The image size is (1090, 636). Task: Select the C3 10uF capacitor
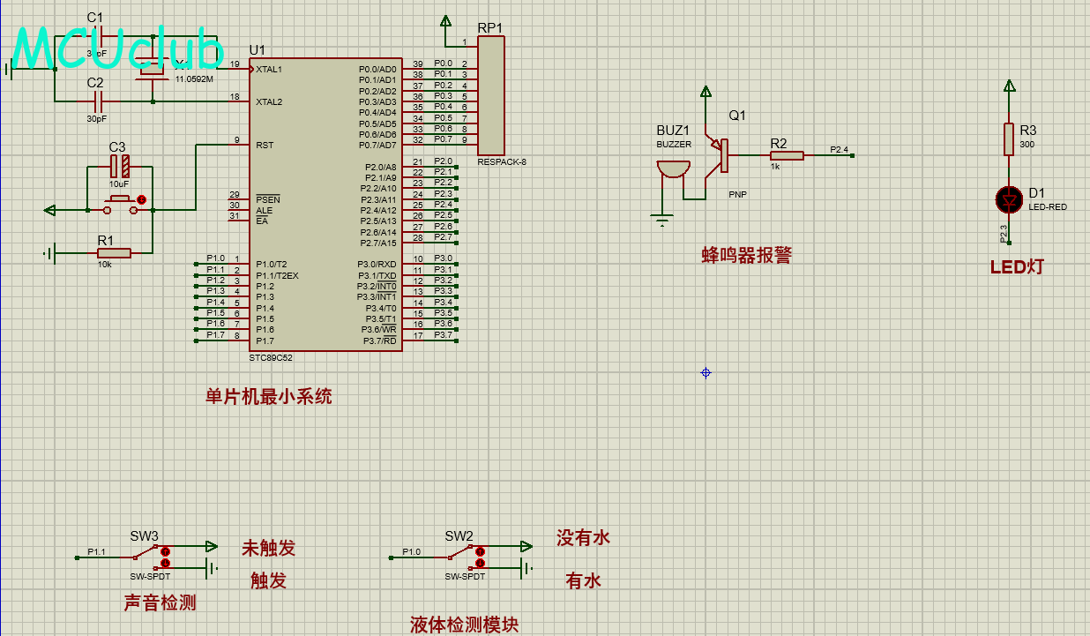point(119,165)
